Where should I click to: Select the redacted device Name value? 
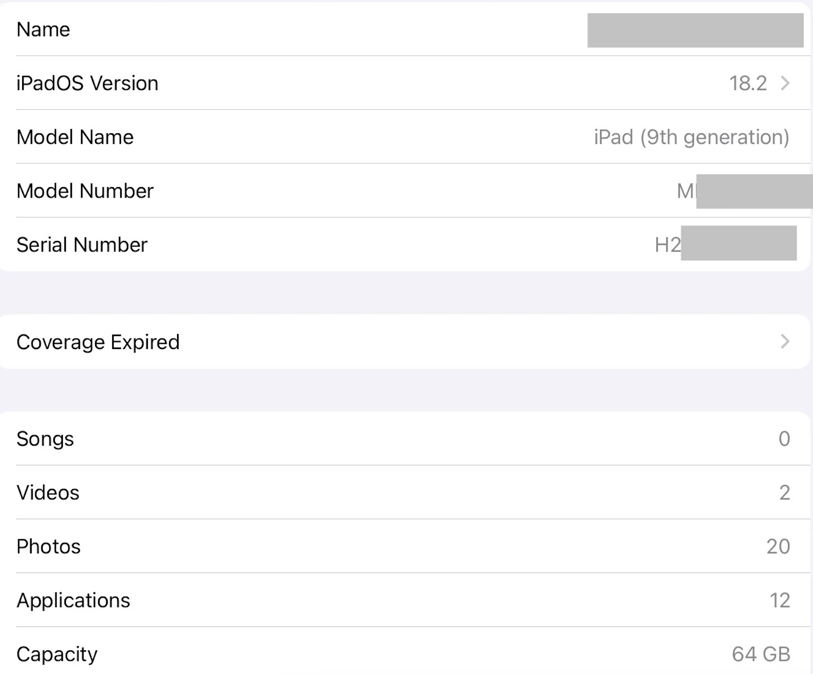pyautogui.click(x=695, y=30)
